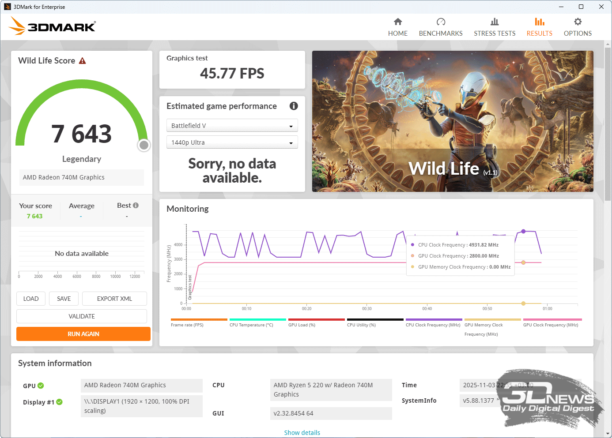Click the Export XML button

114,299
